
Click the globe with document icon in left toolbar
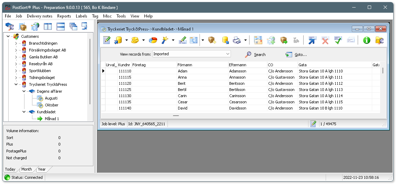[35, 26]
